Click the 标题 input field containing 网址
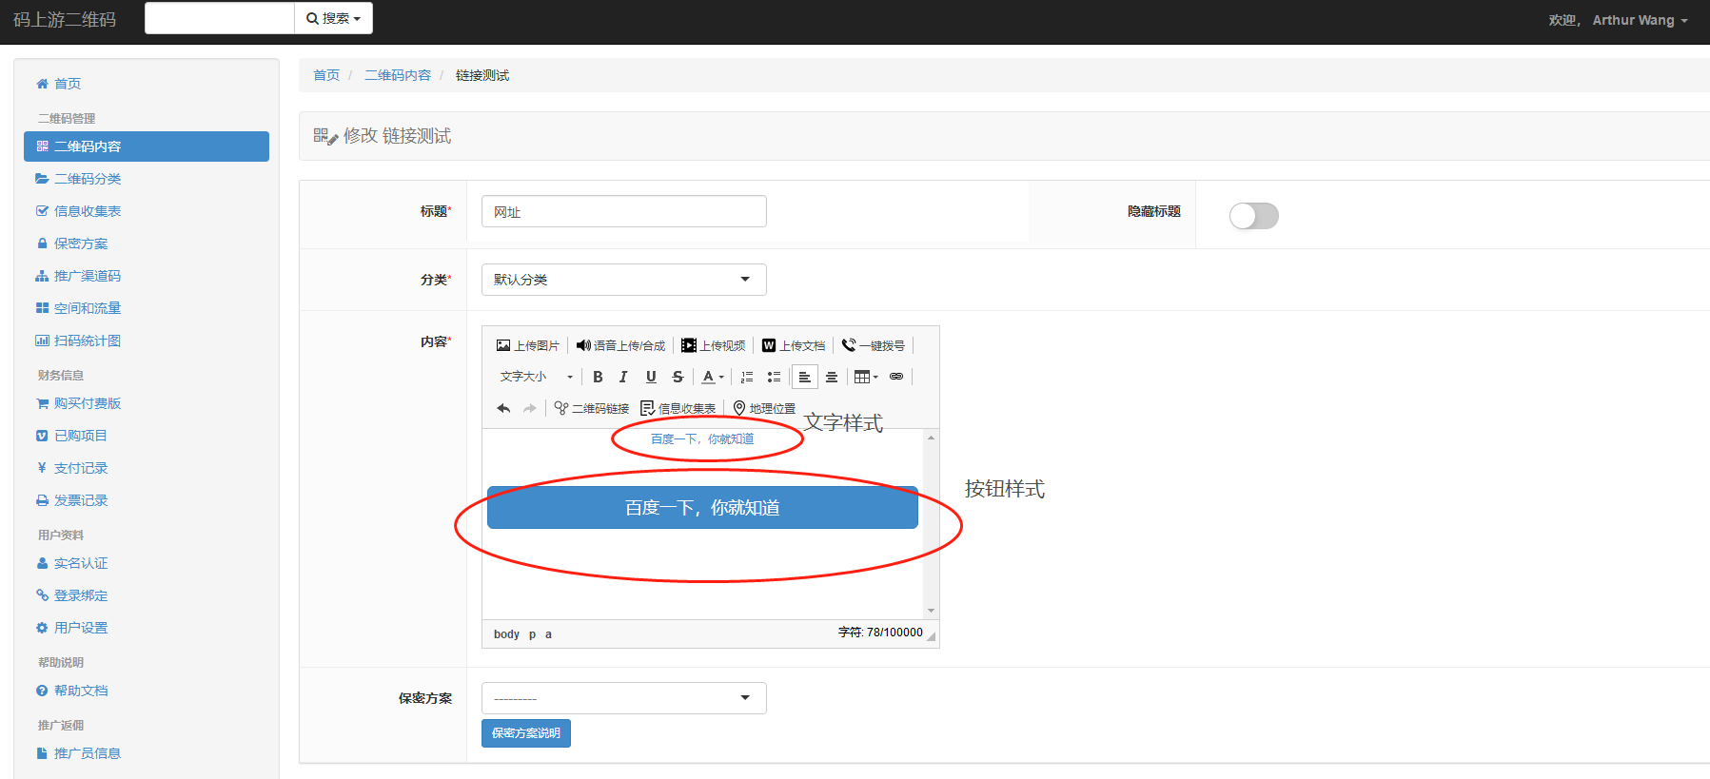The height and width of the screenshot is (779, 1710). pos(623,211)
